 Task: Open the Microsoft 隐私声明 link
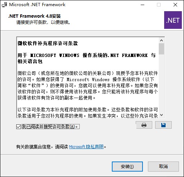(x=86, y=147)
